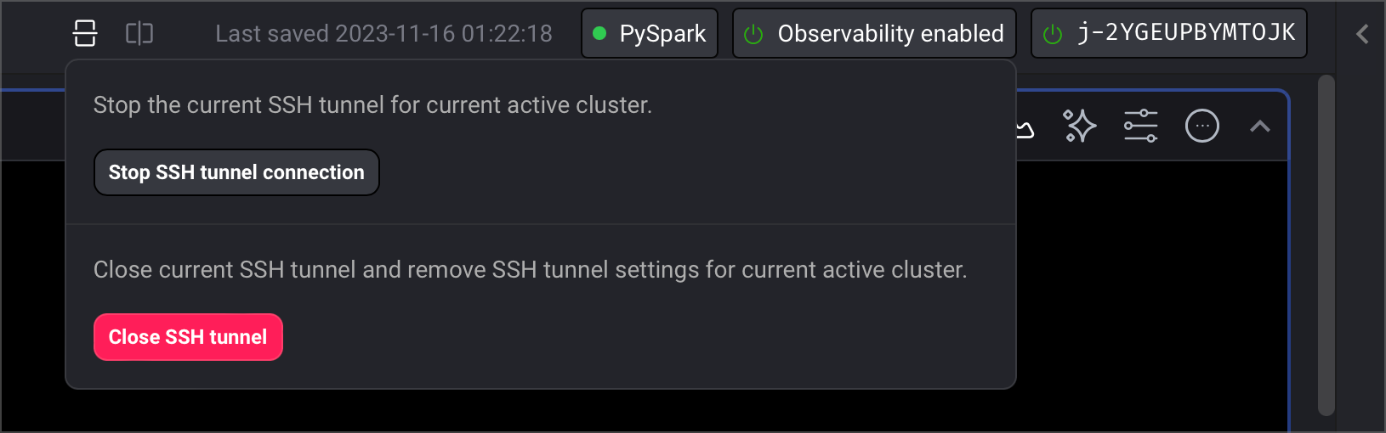The image size is (1386, 433).
Task: Click the vertical scrollbar thumb
Action: pyautogui.click(x=1326, y=245)
